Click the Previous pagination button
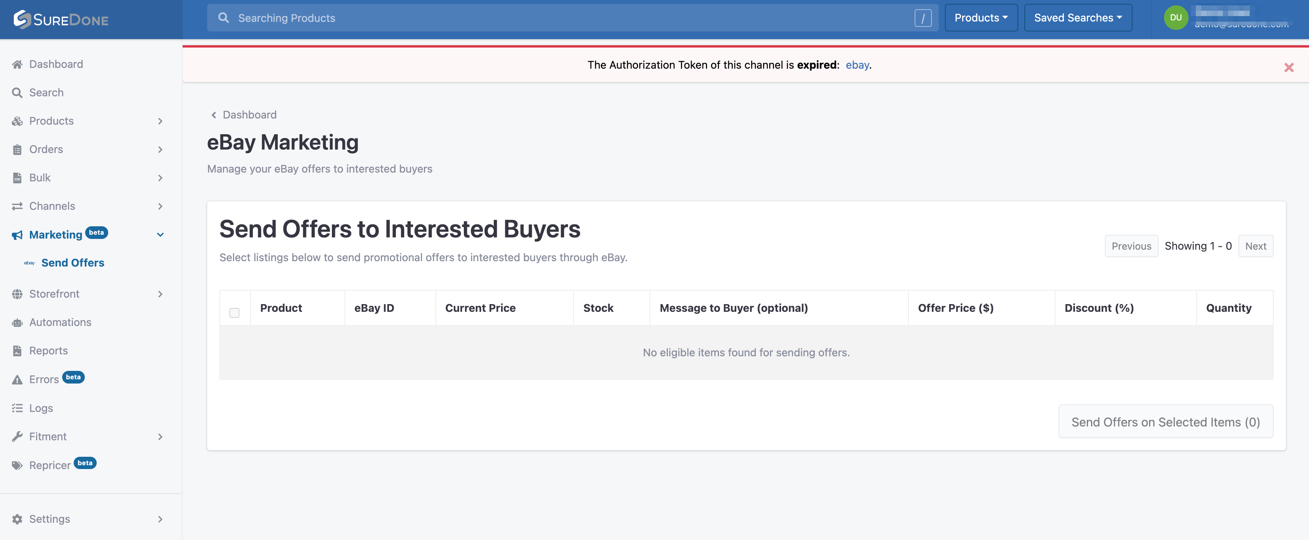Viewport: 1309px width, 540px height. point(1131,246)
